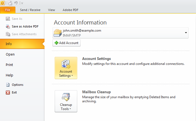Click the Undo icon in quick access toolbar

[16, 3]
